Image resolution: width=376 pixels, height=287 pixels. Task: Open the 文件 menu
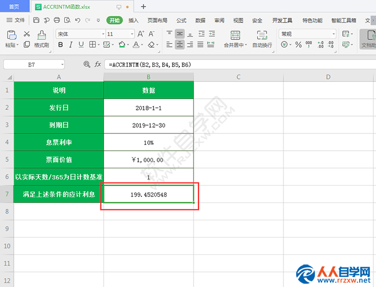tap(16, 20)
